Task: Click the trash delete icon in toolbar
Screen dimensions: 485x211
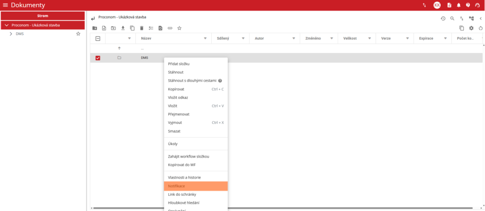Action: (142, 28)
